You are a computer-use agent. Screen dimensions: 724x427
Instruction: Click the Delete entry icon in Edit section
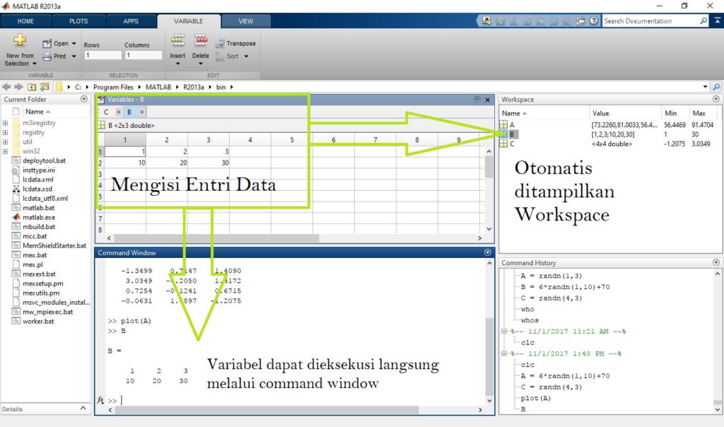click(x=202, y=40)
